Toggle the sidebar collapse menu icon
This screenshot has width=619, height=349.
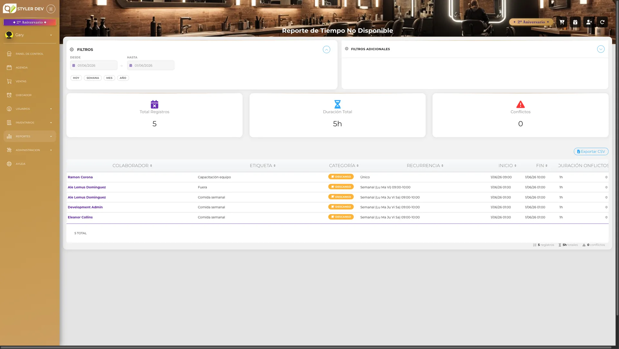coord(51,9)
